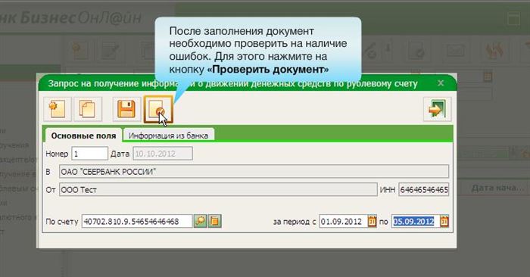Click the calendar icon in the background window
This screenshot has height=277, width=530.
pyautogui.click(x=488, y=76)
